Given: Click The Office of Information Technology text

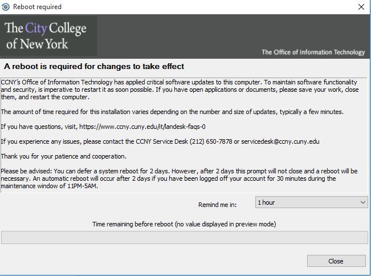Looking at the screenshot, I should [313, 52].
